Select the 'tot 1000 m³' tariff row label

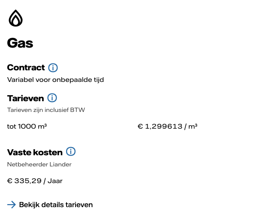[27, 126]
